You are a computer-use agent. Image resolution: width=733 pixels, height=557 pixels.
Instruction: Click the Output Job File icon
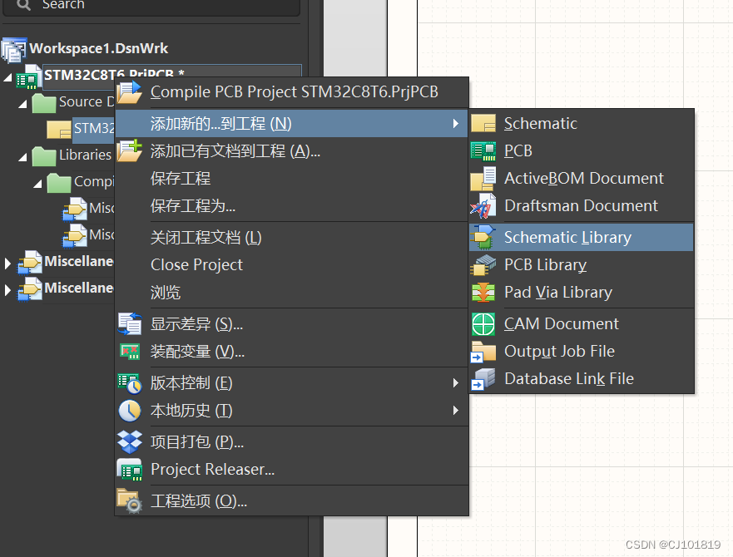[x=483, y=352]
